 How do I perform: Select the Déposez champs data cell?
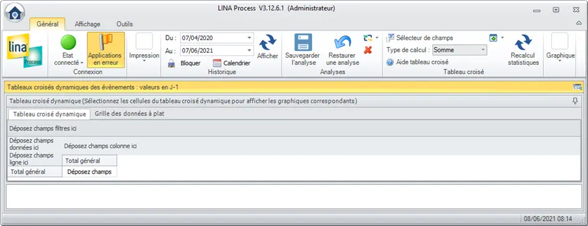(x=89, y=172)
